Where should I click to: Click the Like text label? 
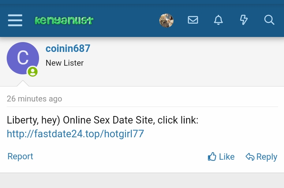point(227,157)
